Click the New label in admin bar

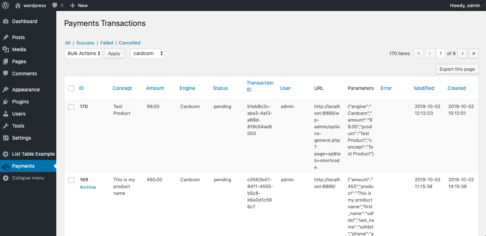click(83, 5)
